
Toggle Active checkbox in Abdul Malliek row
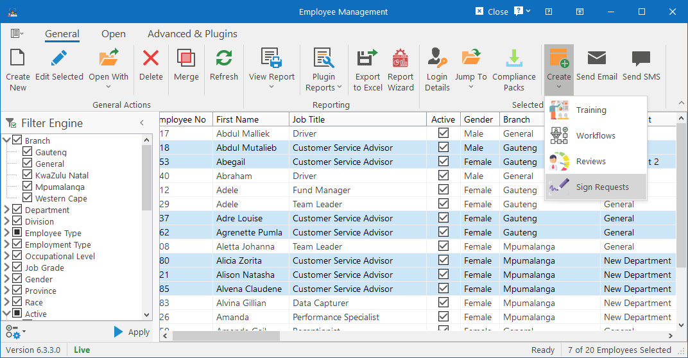pos(443,133)
